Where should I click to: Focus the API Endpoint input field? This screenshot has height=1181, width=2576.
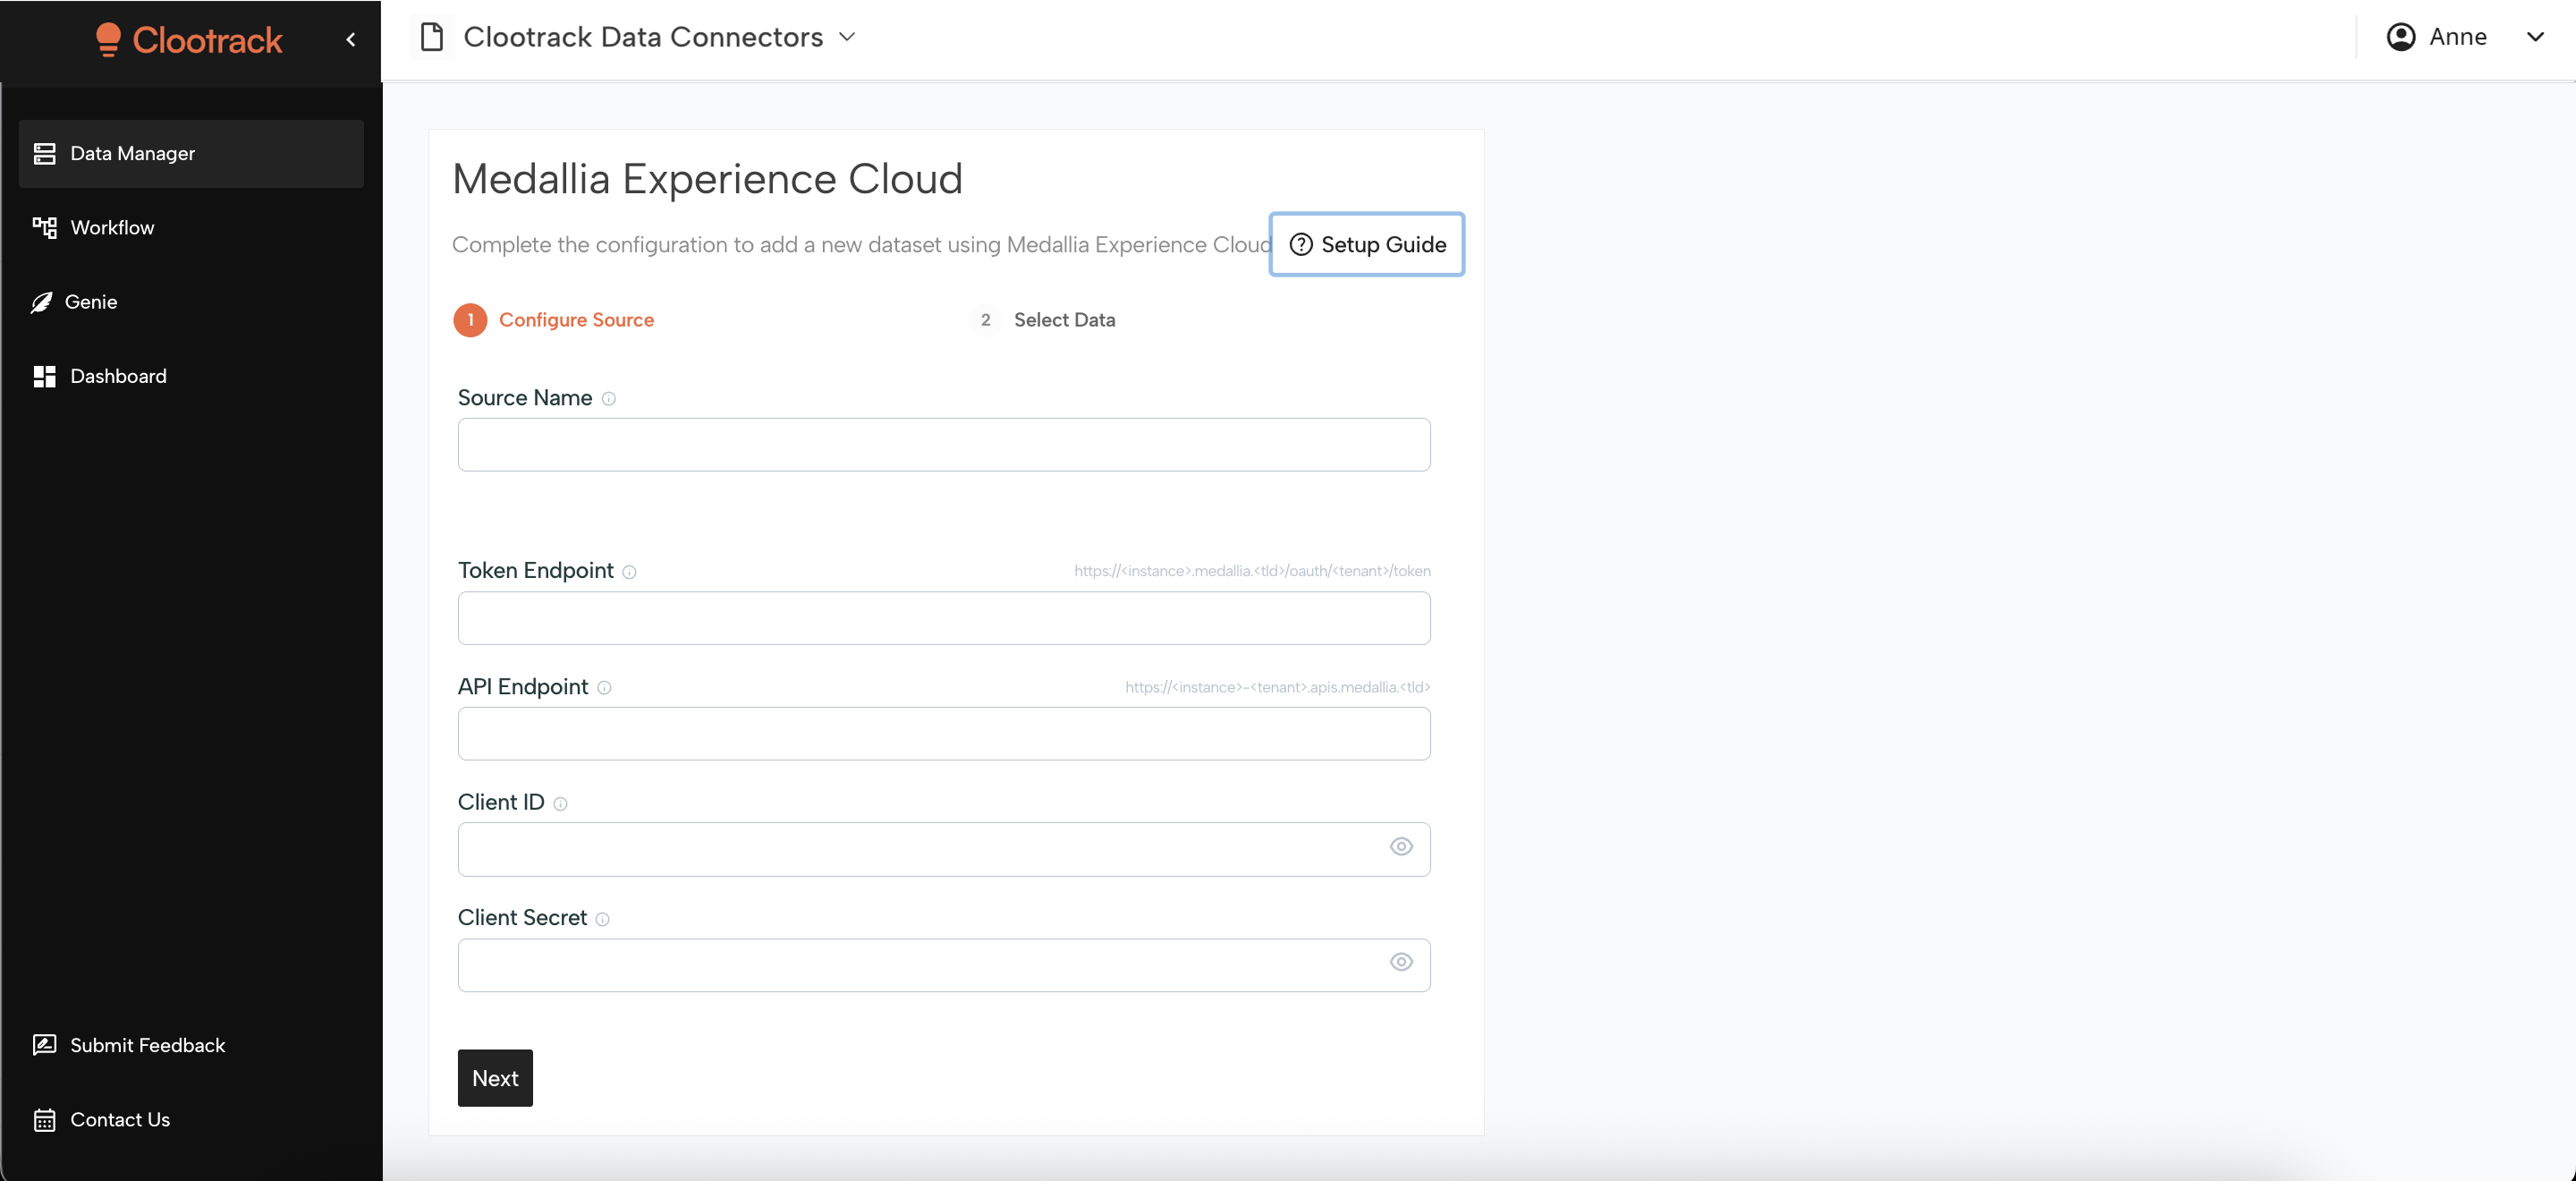pos(944,734)
